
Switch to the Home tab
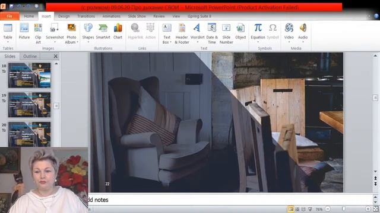29,16
